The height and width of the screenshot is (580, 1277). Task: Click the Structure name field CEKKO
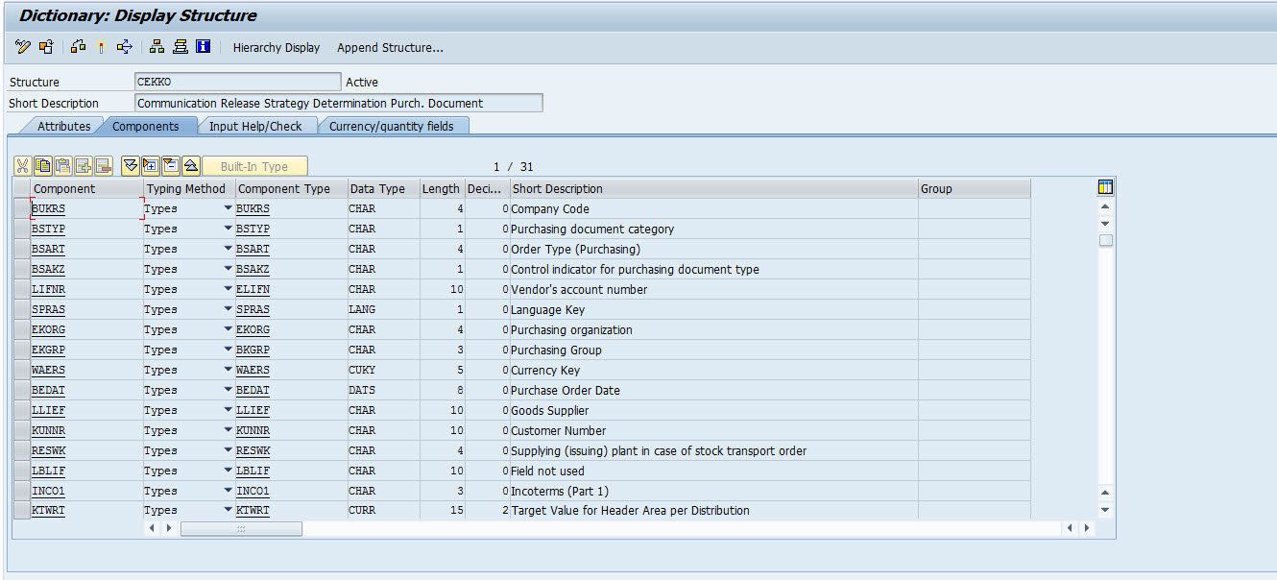tap(238, 82)
